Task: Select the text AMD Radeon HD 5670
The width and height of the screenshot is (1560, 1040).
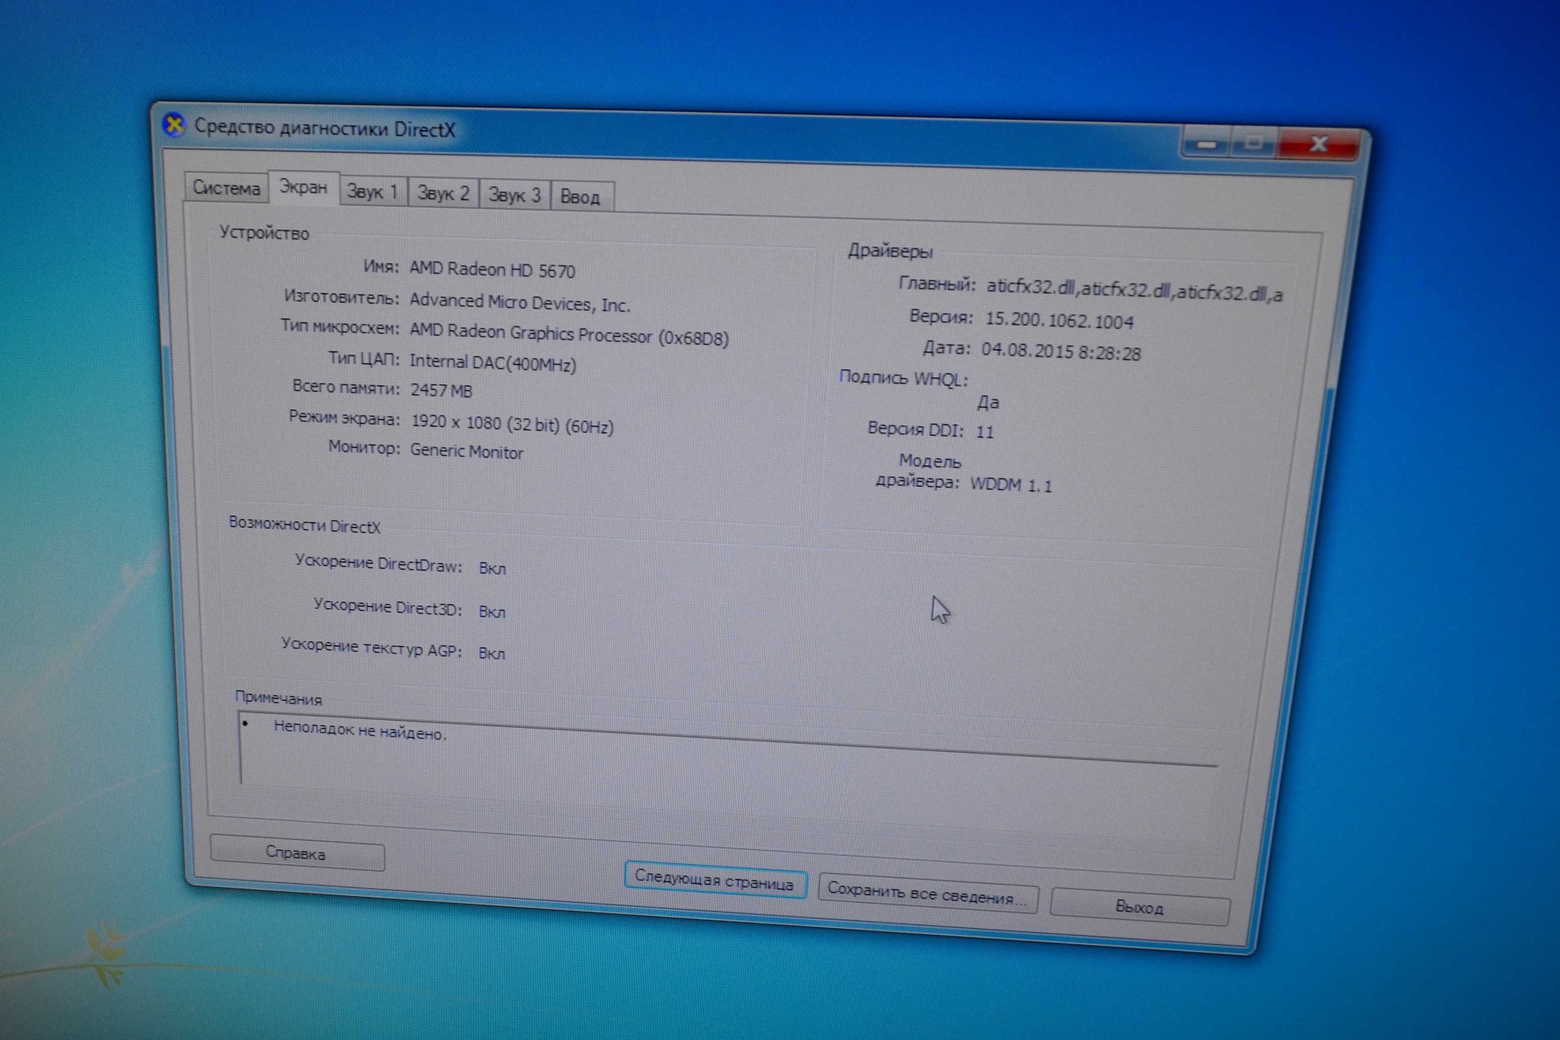Action: coord(492,269)
